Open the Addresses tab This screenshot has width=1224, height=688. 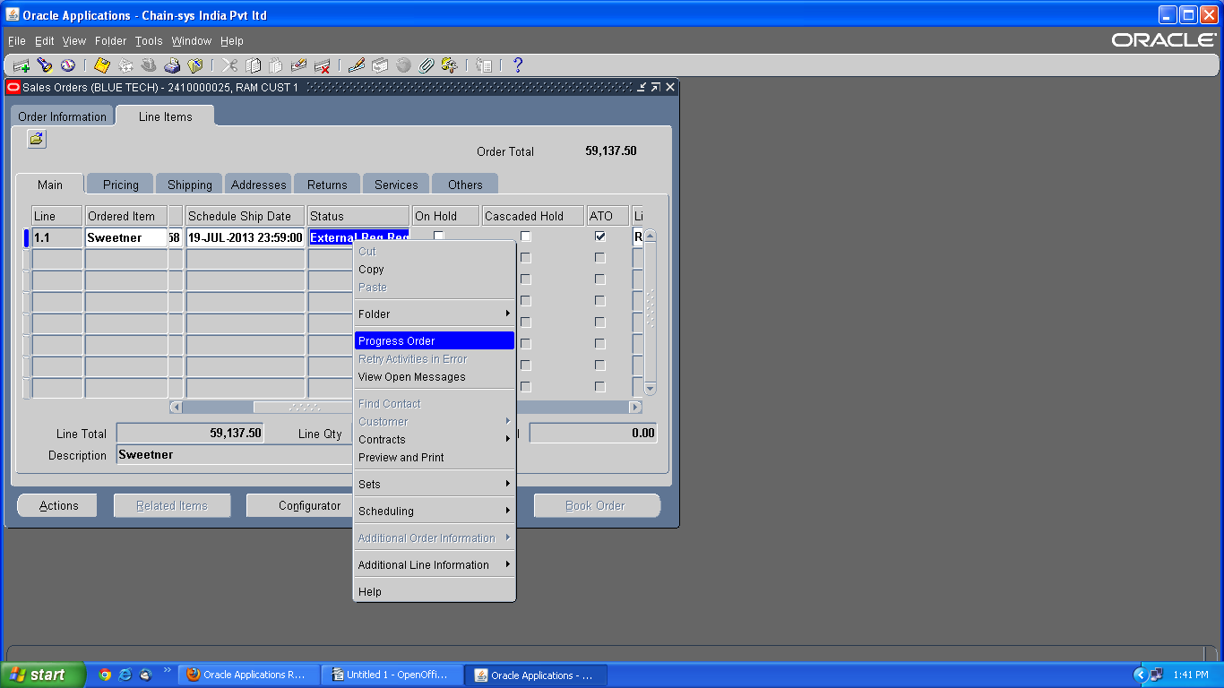pos(259,185)
